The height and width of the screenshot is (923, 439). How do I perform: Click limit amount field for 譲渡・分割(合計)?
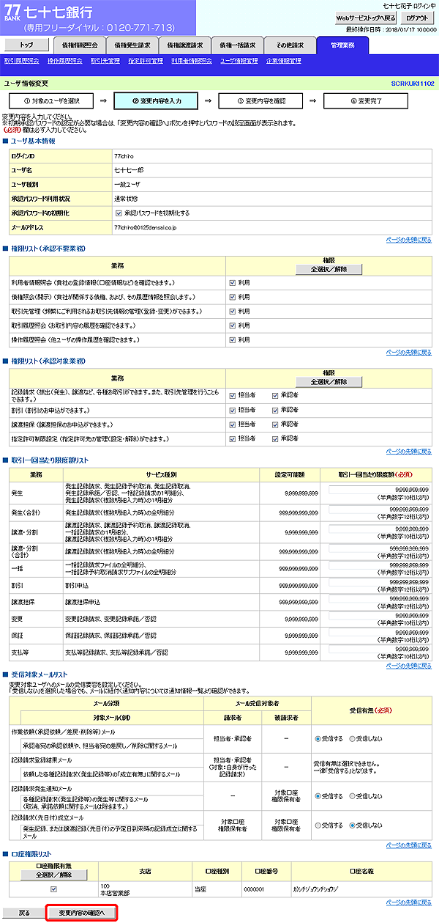pos(379,547)
